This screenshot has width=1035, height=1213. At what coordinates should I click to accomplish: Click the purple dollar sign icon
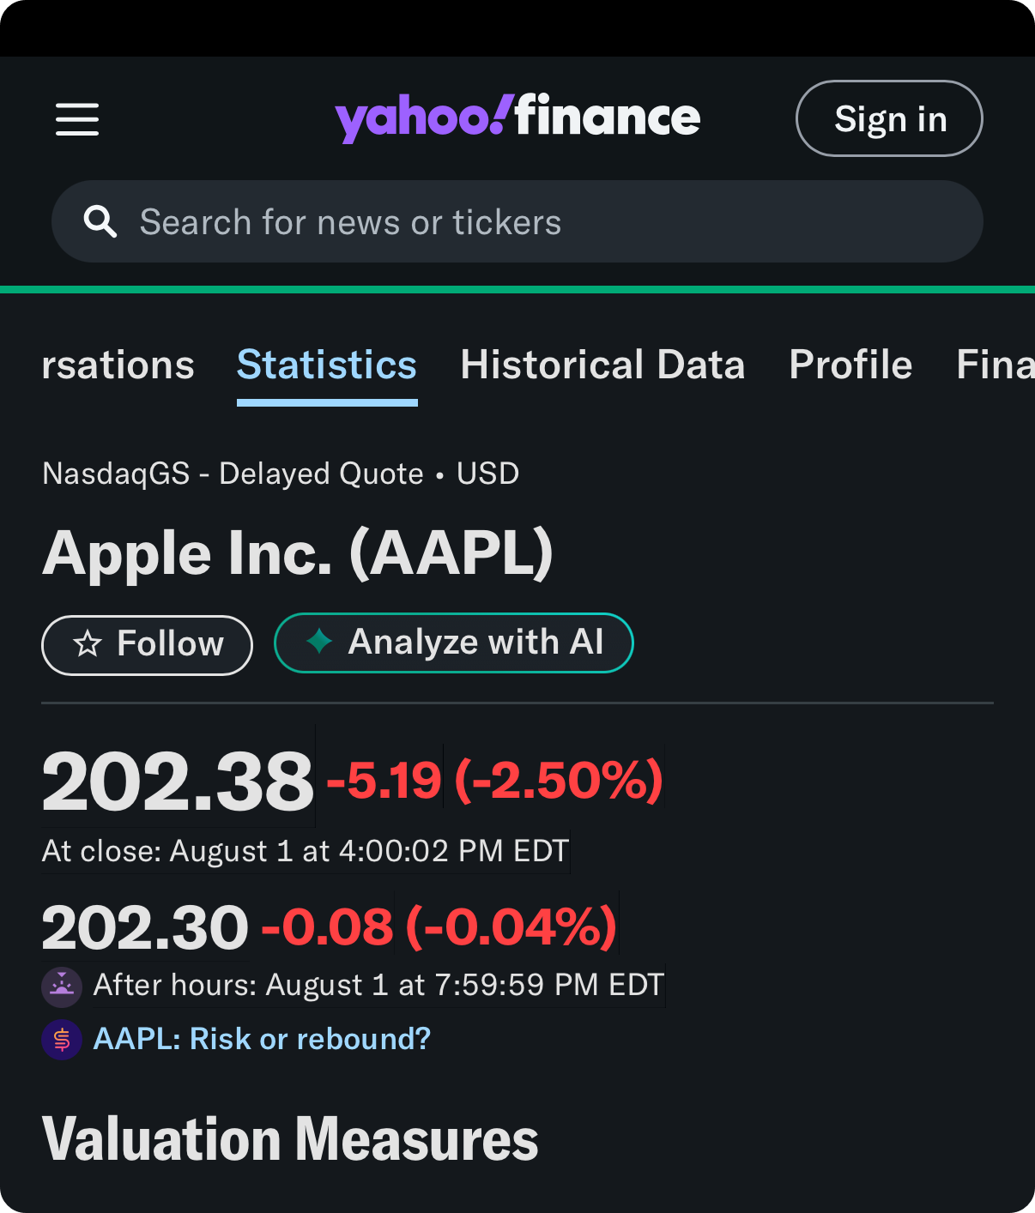pyautogui.click(x=62, y=1040)
